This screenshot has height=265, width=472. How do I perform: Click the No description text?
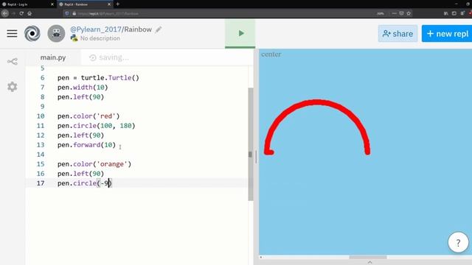100,38
